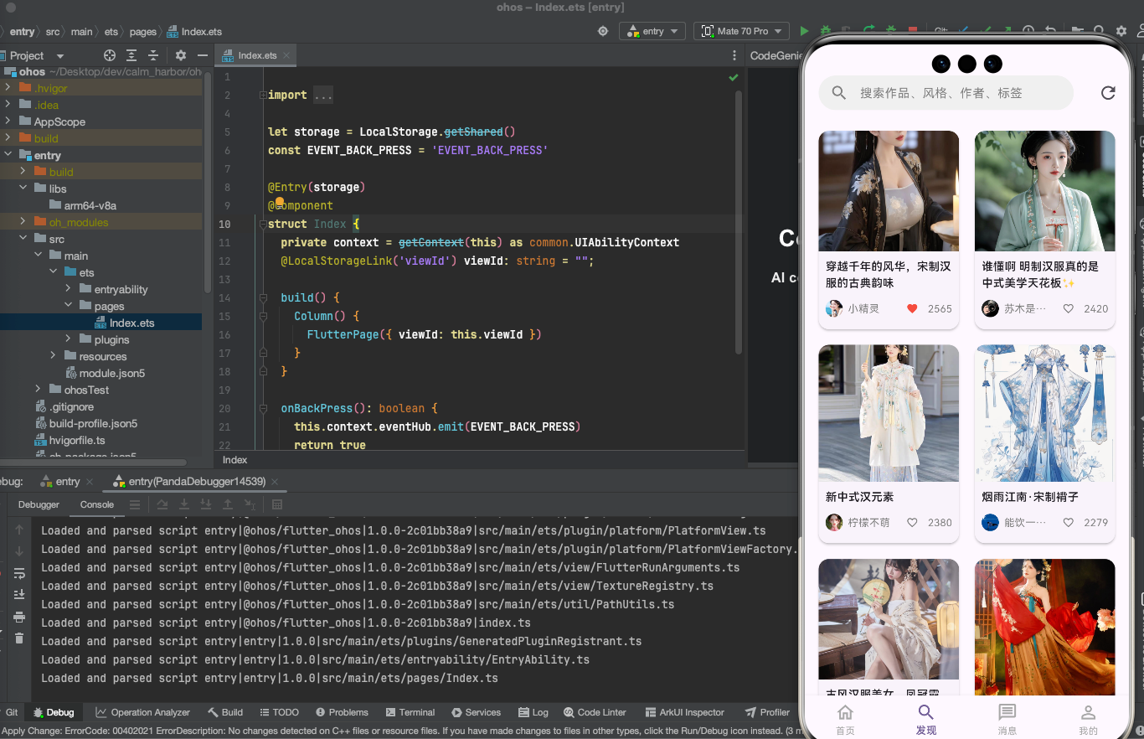Screen dimensions: 1144x739
Task: Unlike the post by 小精灵 with red heart
Action: pos(912,308)
